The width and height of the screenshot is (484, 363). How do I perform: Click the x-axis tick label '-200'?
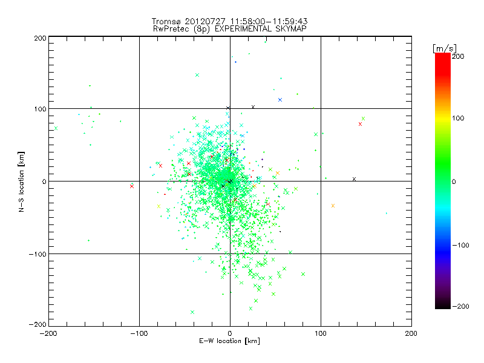tap(48, 333)
